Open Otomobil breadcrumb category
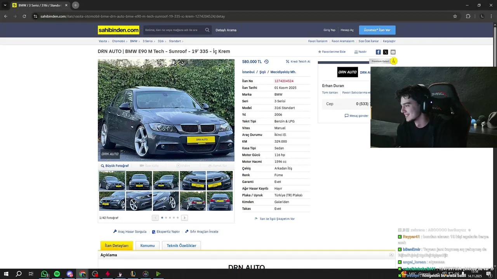The width and height of the screenshot is (497, 279). [x=118, y=41]
